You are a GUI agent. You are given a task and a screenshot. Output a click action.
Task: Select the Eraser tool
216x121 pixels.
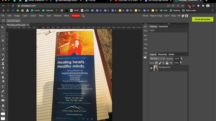coord(3,68)
